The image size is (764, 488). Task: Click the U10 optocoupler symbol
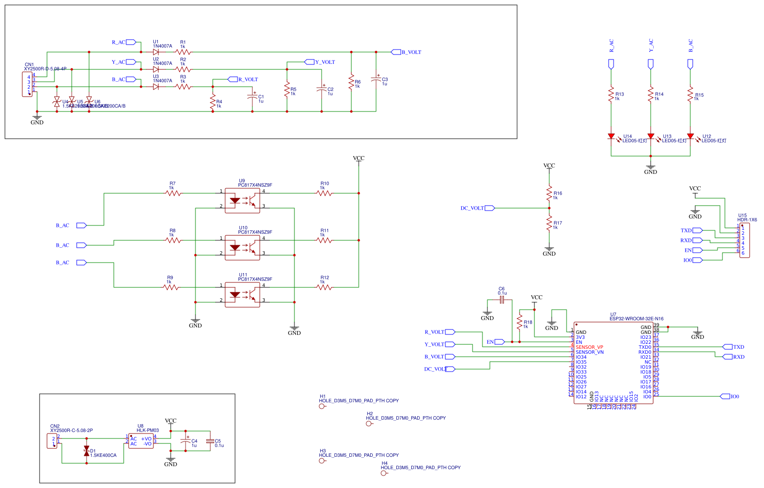242,248
